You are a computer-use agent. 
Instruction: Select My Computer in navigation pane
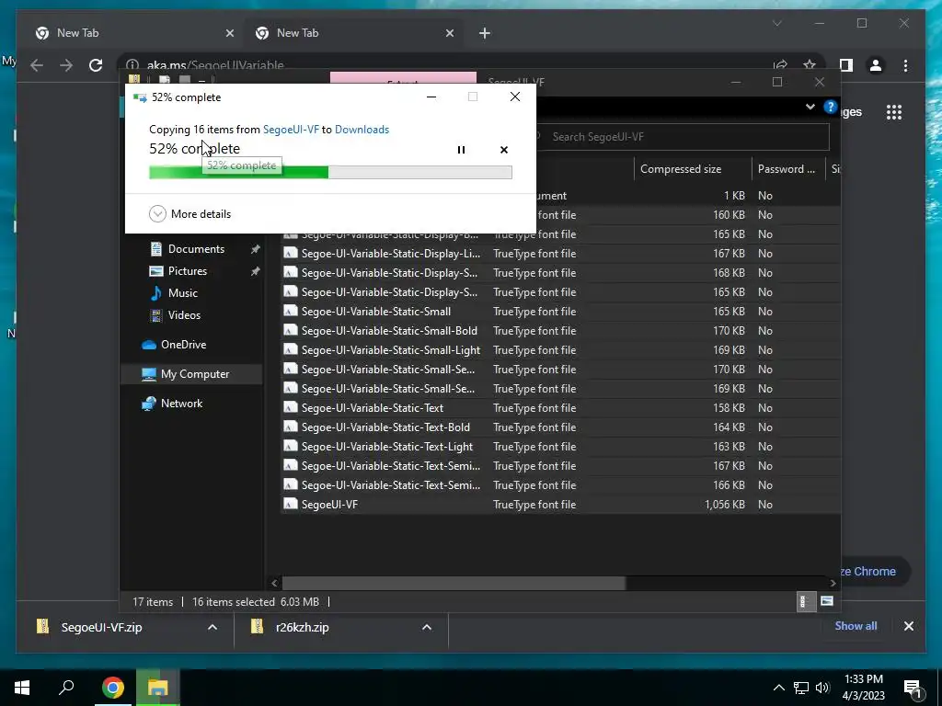(x=195, y=374)
